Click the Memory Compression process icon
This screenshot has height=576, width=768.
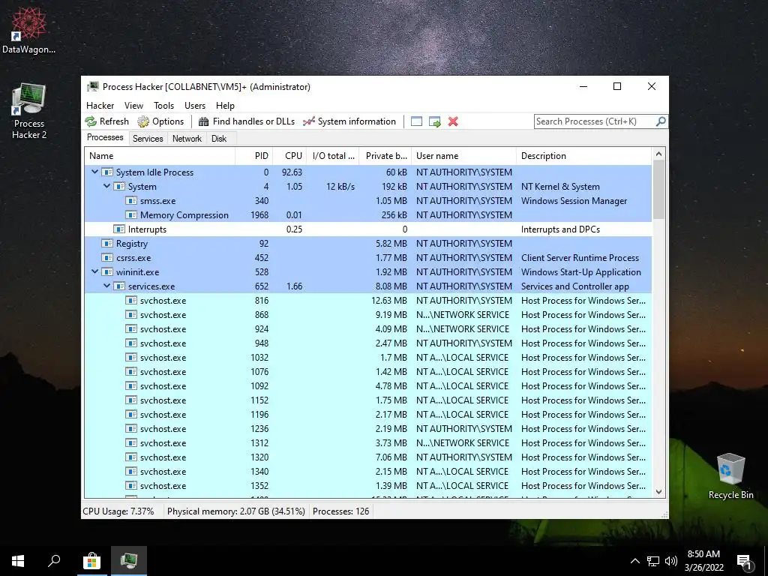(130, 215)
